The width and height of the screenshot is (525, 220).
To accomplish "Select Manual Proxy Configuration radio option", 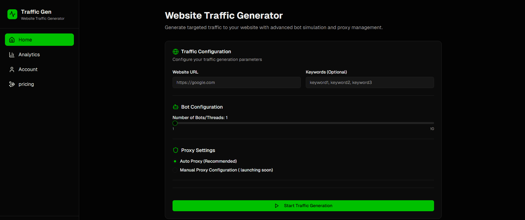I will (x=175, y=170).
